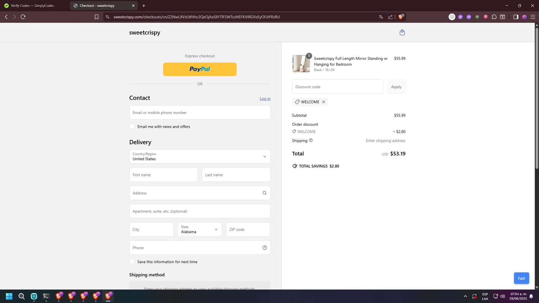Viewport: 539px width, 303px height.
Task: Go back with browser back arrow
Action: [x=6, y=17]
